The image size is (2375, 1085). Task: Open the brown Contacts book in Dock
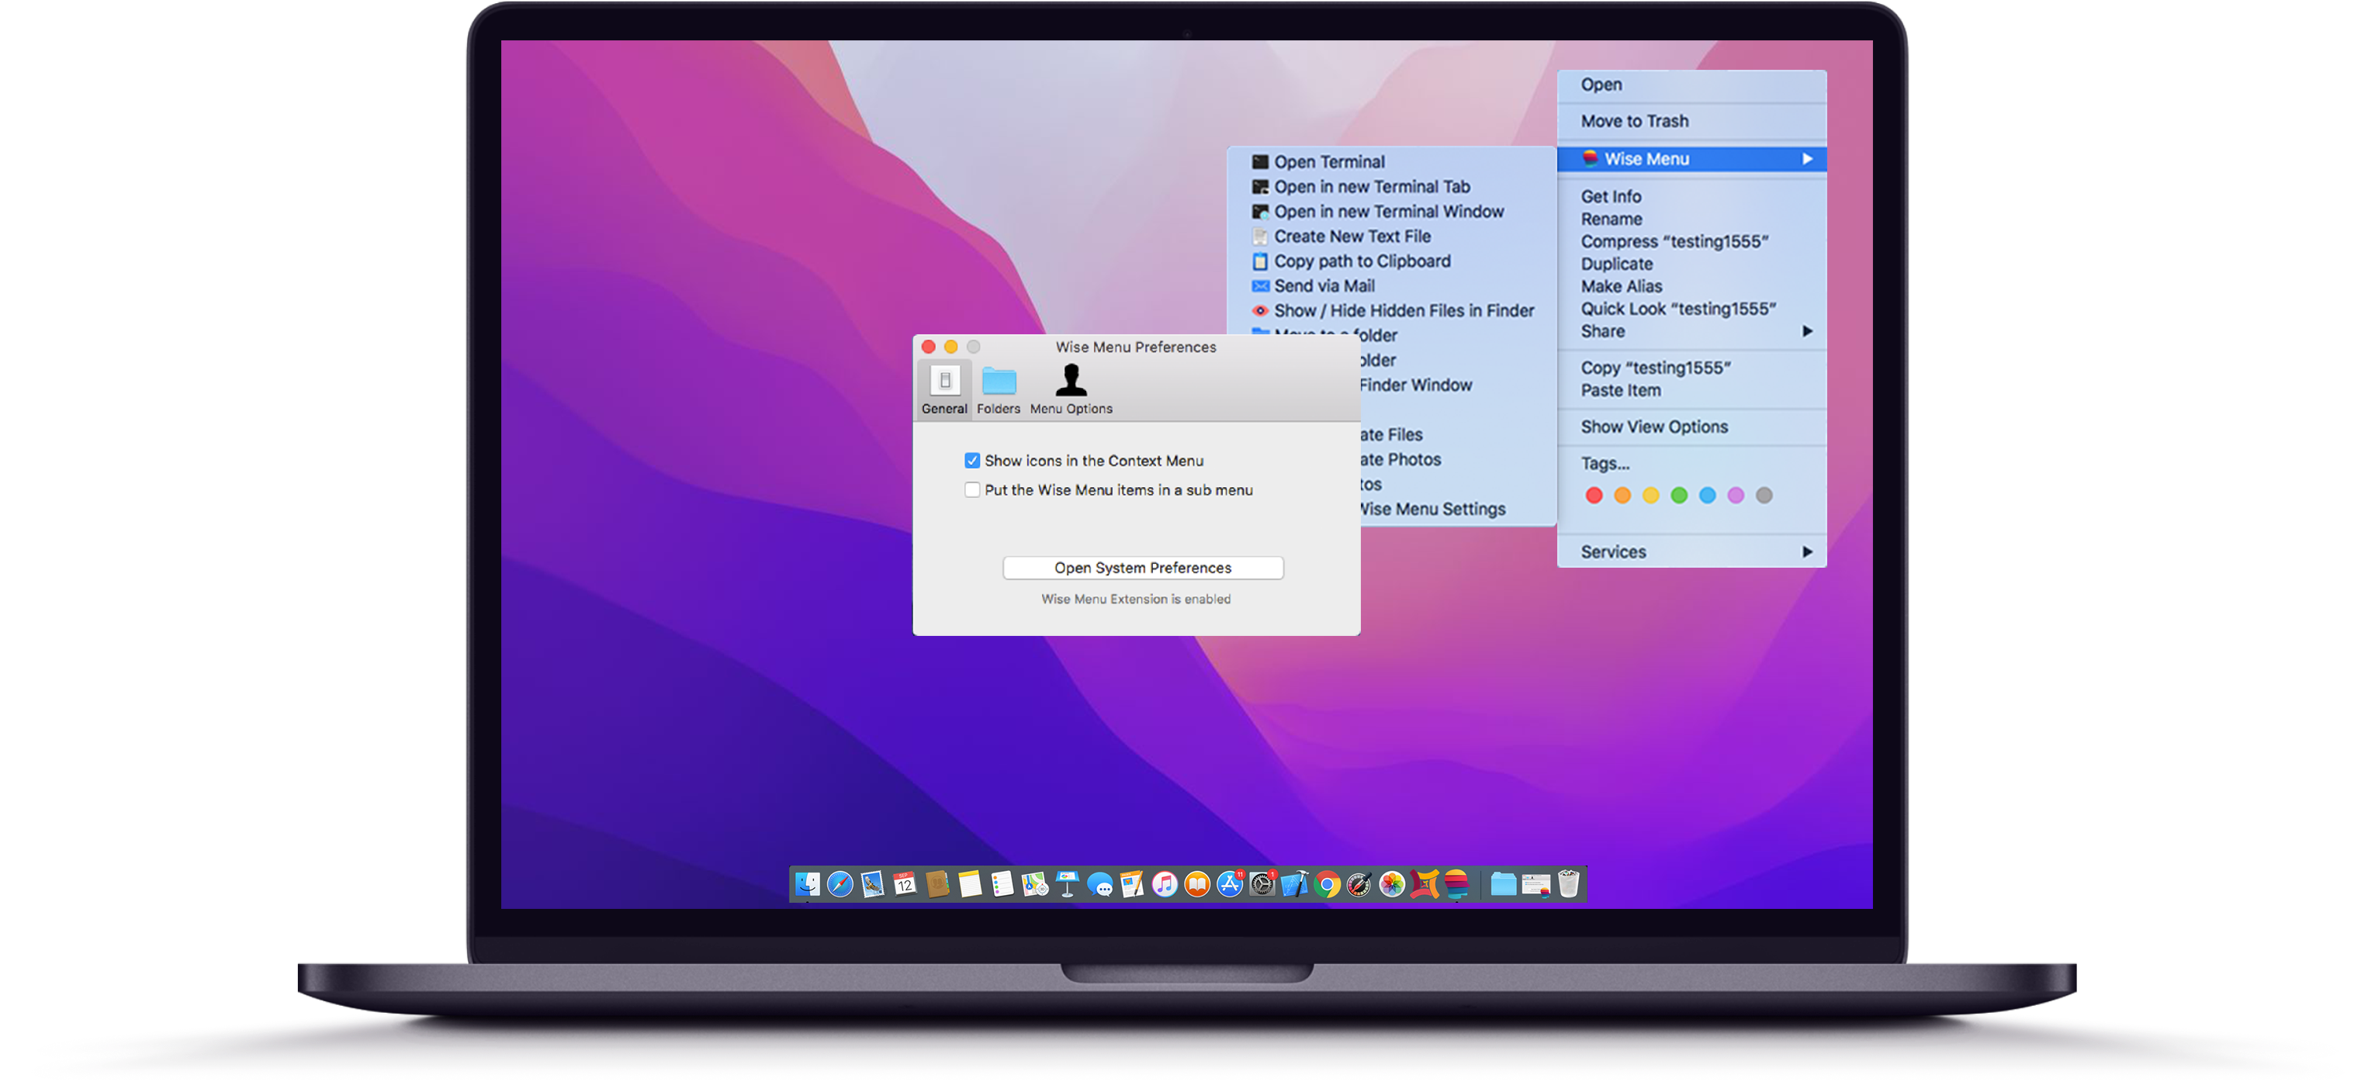[x=936, y=885]
